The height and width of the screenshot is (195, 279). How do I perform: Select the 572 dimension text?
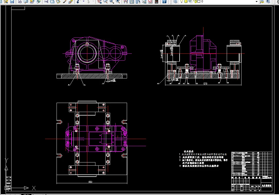tap(205, 83)
